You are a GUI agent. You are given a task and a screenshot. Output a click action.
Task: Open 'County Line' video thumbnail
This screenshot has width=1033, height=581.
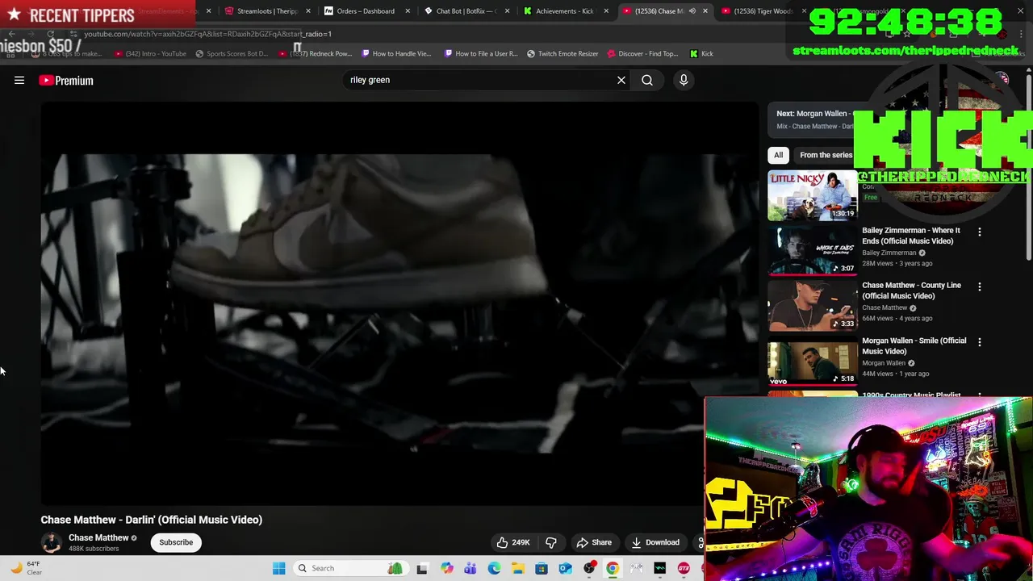813,306
